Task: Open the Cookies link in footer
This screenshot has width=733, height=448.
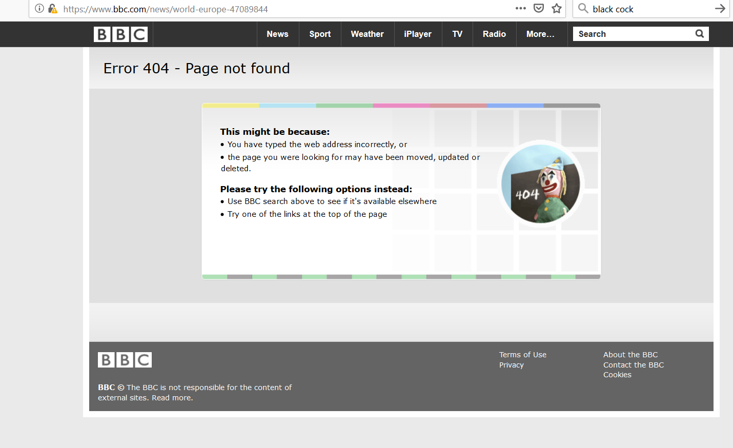Action: click(617, 375)
